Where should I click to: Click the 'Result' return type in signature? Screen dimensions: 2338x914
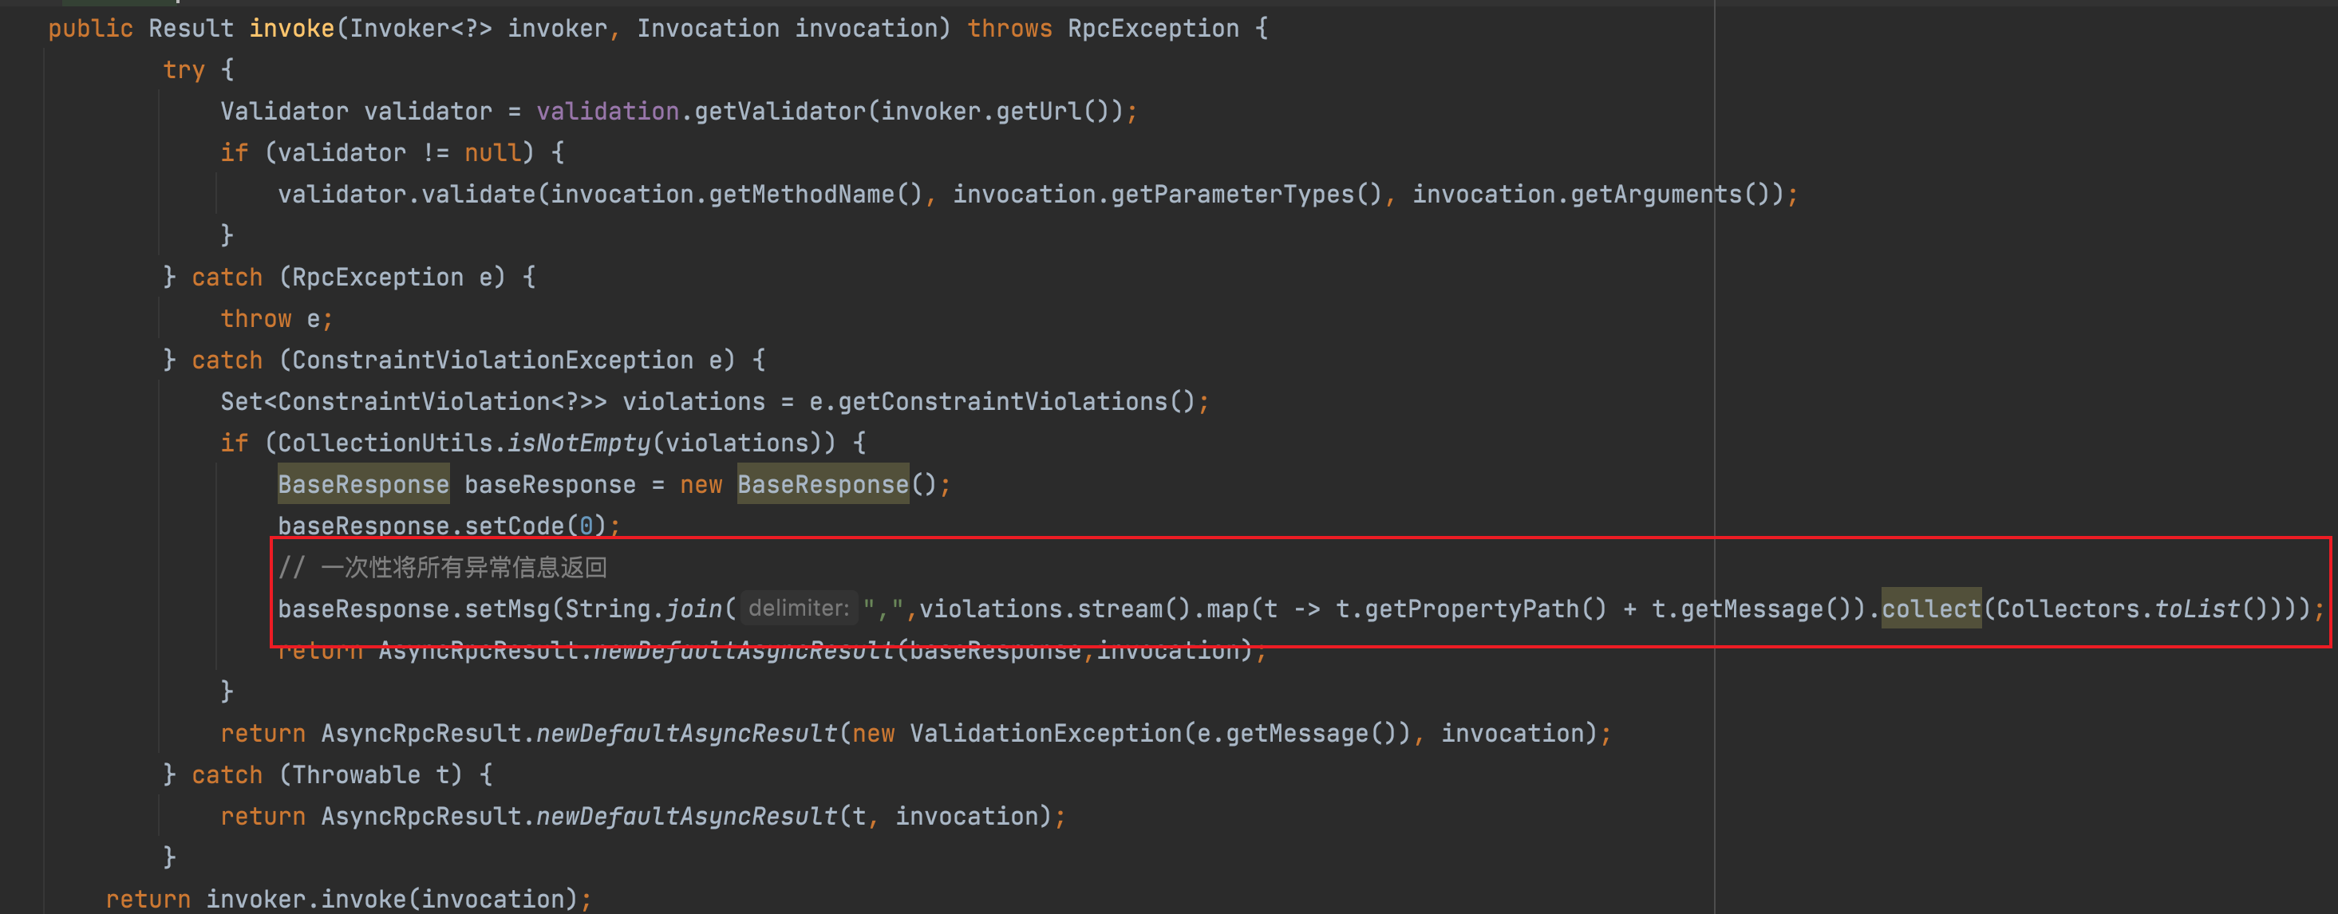[192, 29]
